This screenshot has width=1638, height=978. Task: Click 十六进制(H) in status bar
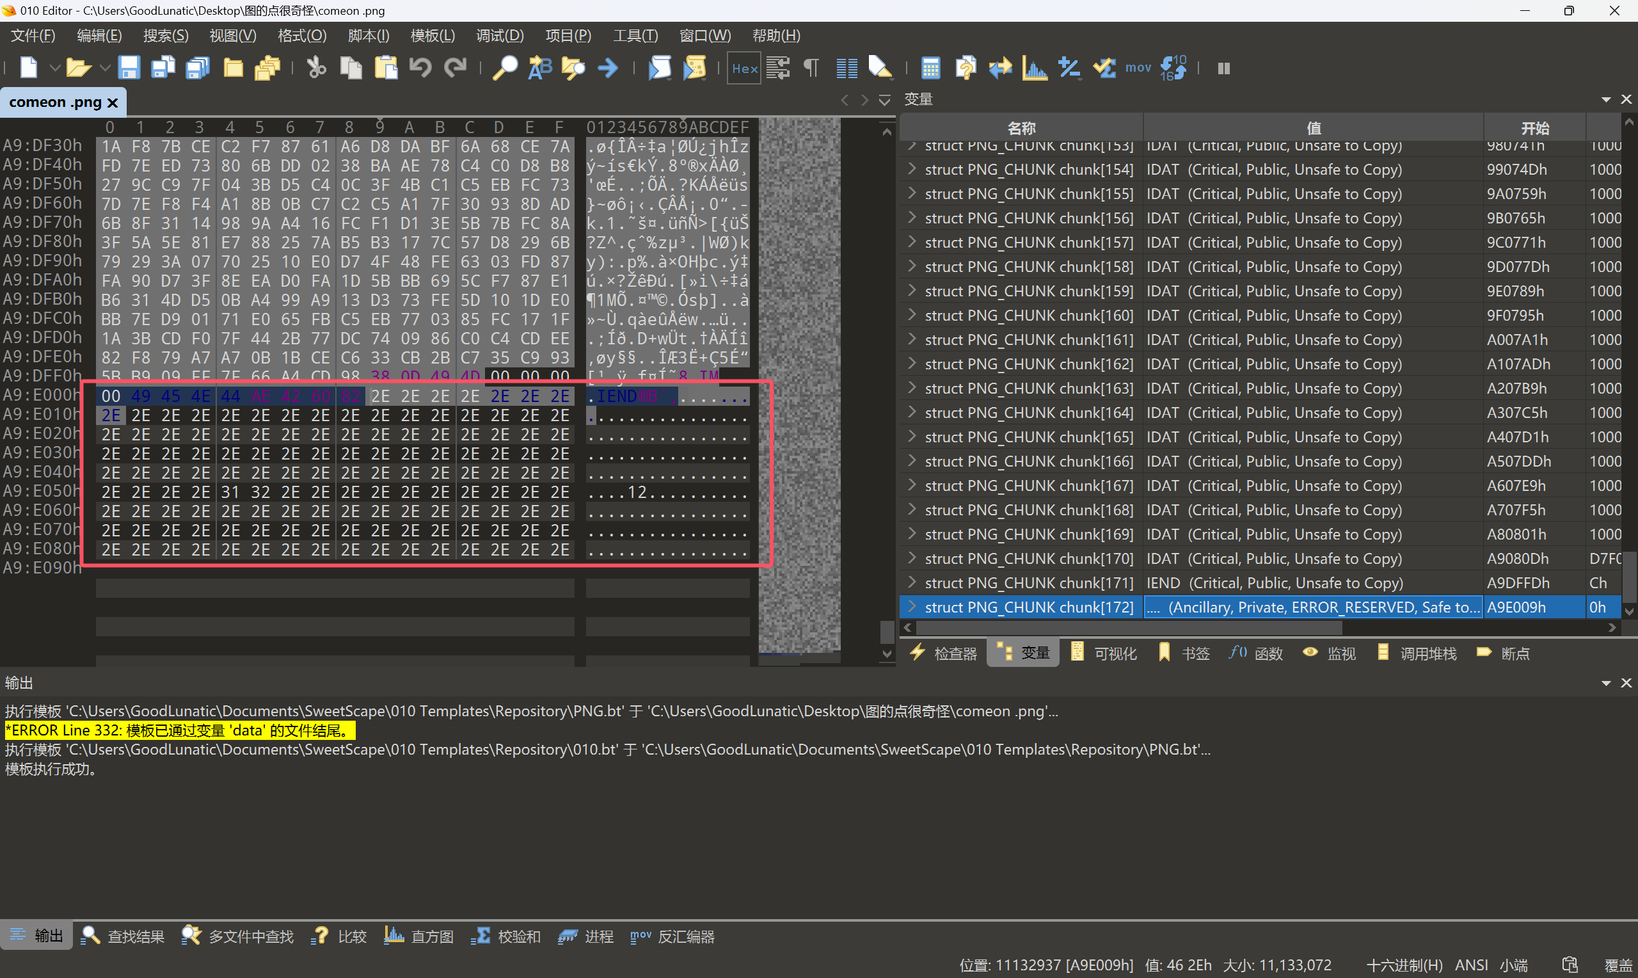[1405, 965]
